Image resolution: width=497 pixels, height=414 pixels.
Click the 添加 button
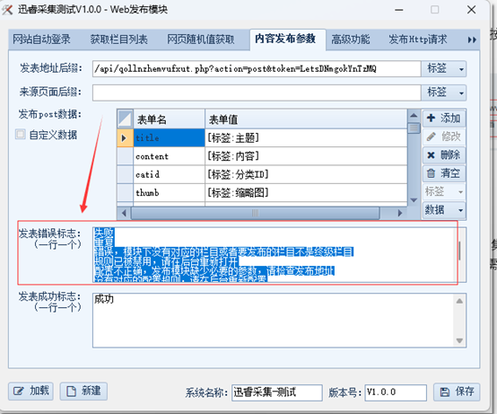[x=444, y=119]
